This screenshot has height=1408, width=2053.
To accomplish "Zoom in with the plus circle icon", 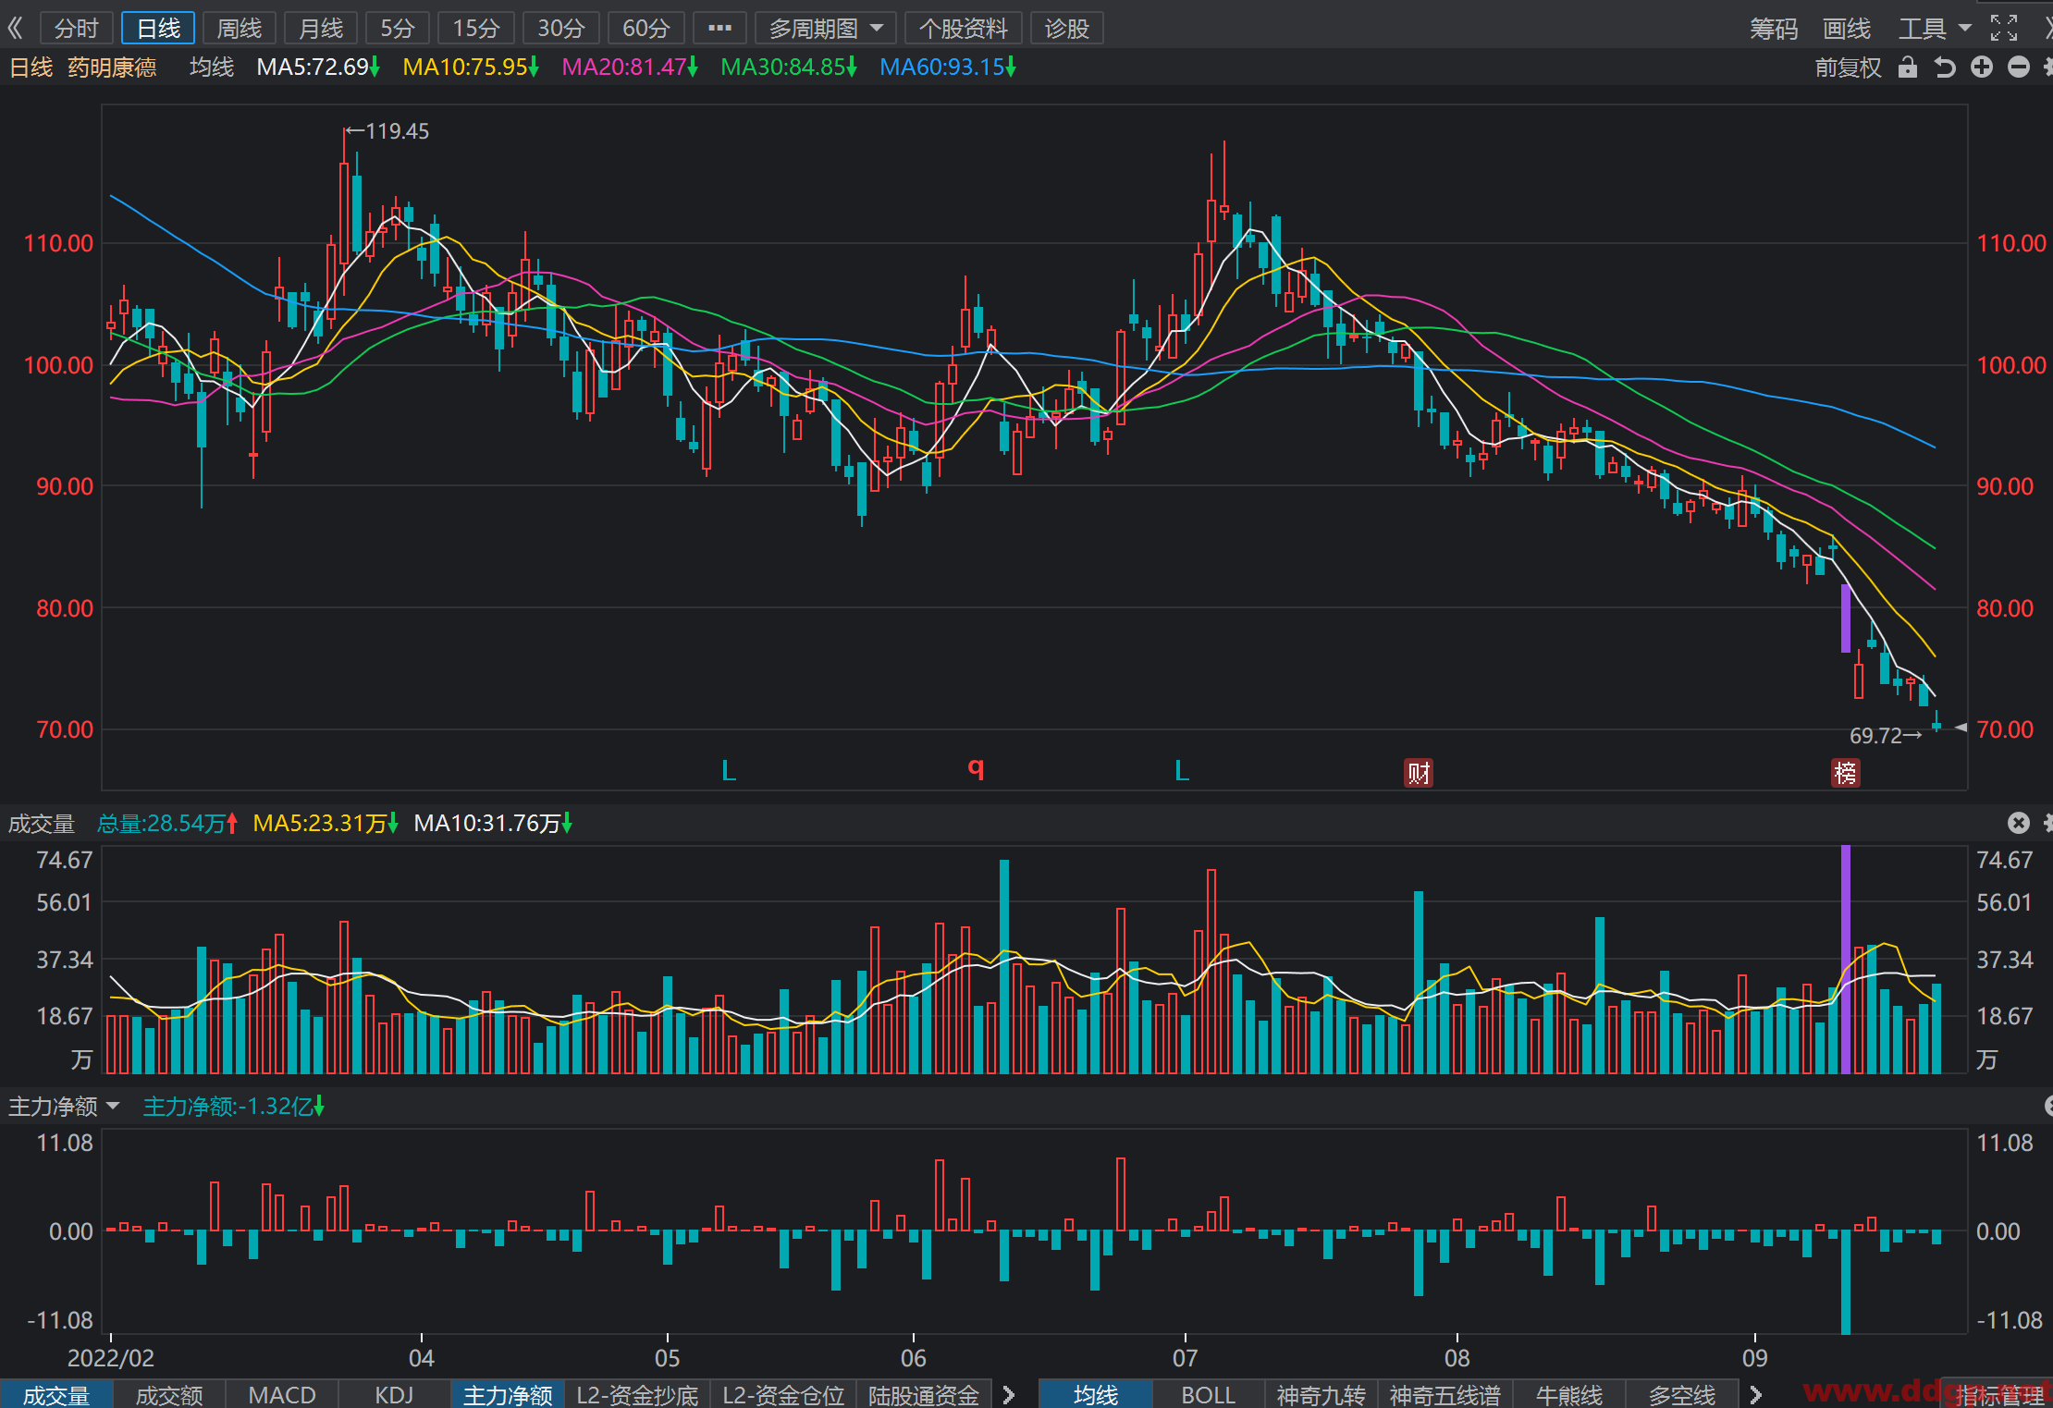I will [1982, 67].
